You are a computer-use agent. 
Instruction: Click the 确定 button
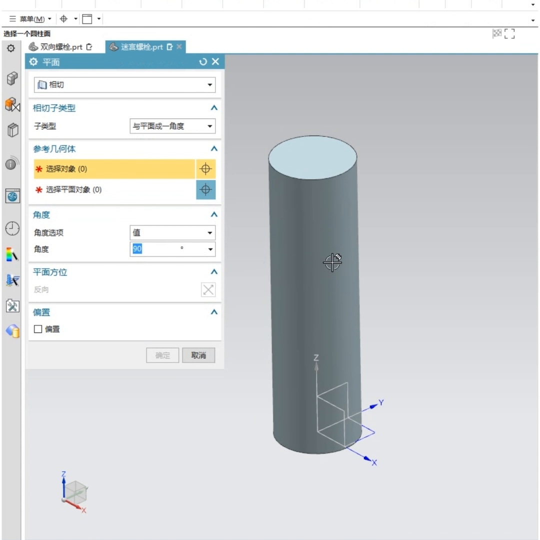pos(162,355)
